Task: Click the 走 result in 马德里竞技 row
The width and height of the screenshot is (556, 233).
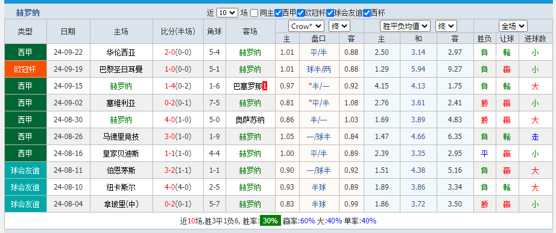Action: coord(535,137)
